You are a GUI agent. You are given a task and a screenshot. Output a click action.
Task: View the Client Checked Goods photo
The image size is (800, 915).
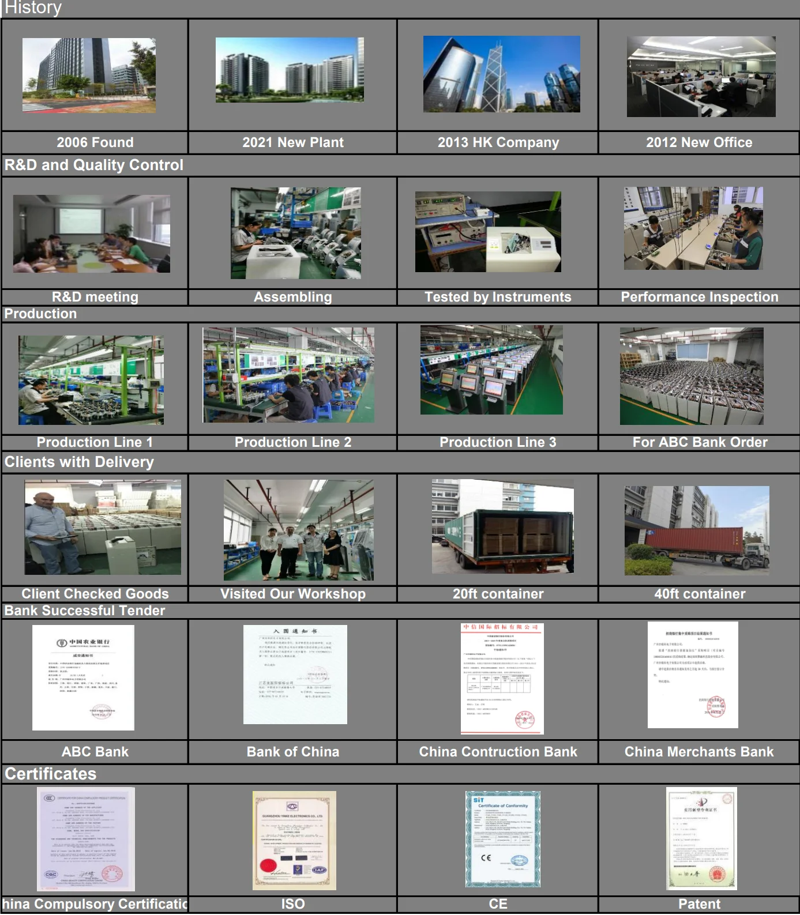103,527
